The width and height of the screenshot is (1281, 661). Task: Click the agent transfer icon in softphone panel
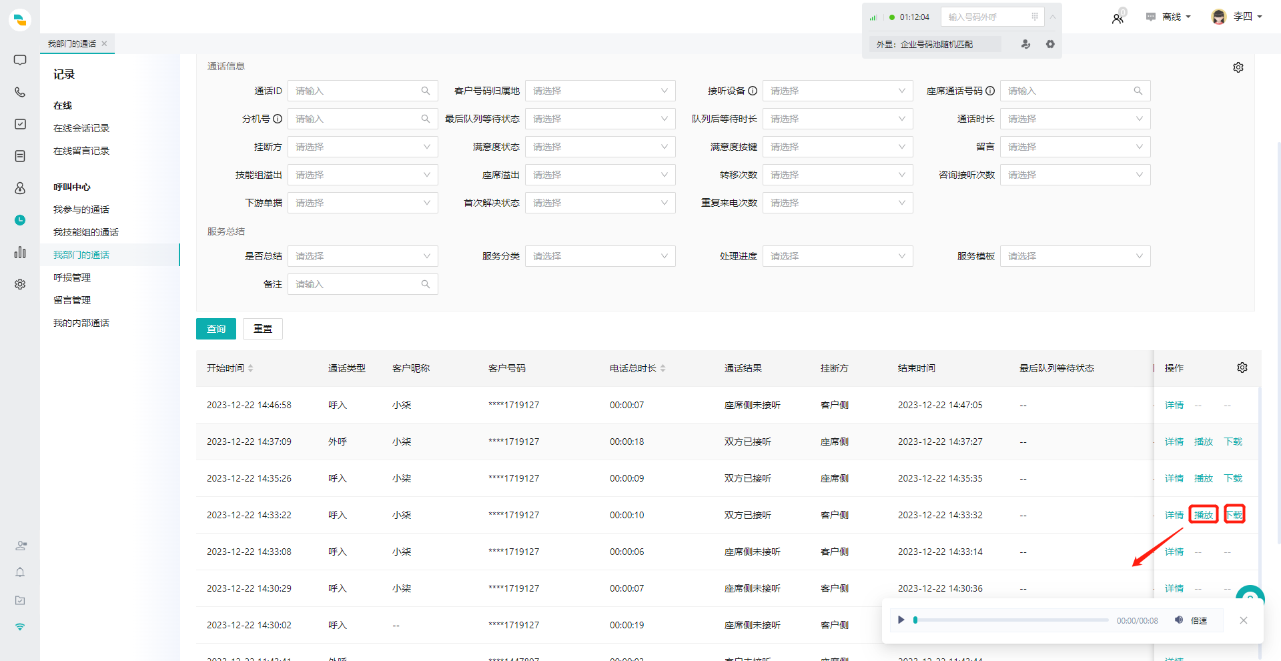point(1025,44)
